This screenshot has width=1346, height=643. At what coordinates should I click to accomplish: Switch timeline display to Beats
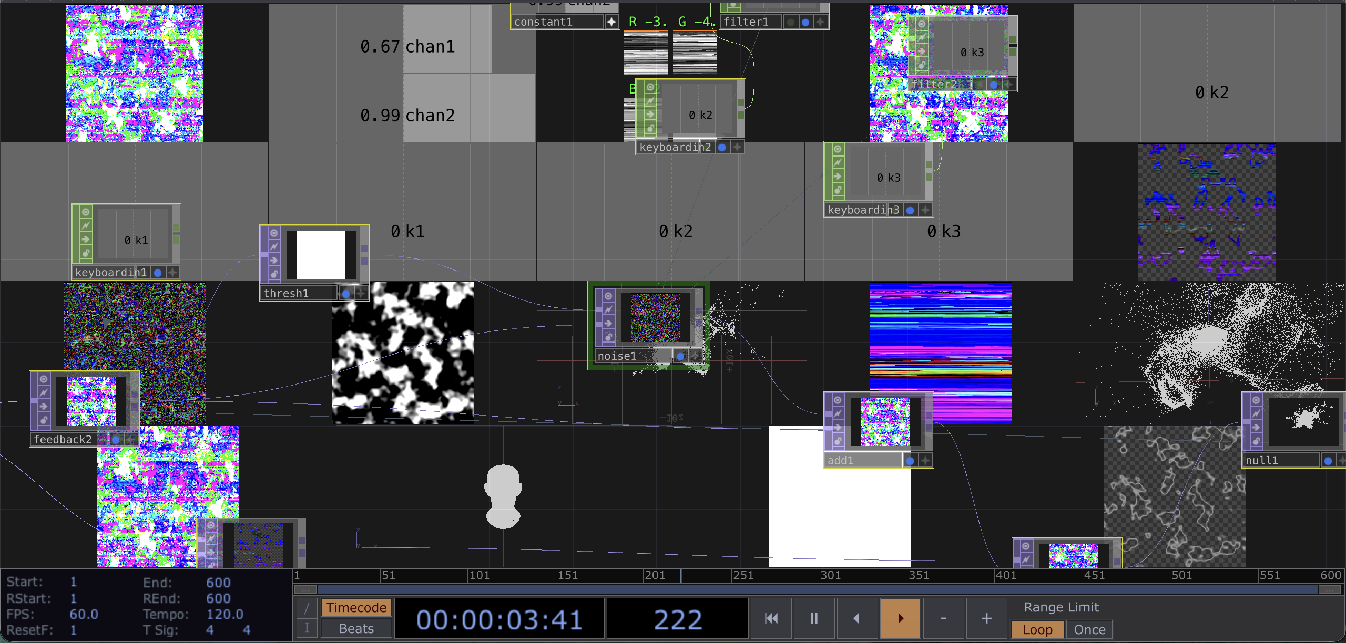click(356, 628)
